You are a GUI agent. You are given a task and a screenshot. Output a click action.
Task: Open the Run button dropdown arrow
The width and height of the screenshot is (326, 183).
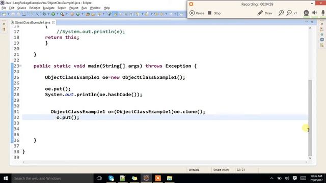click(x=58, y=14)
